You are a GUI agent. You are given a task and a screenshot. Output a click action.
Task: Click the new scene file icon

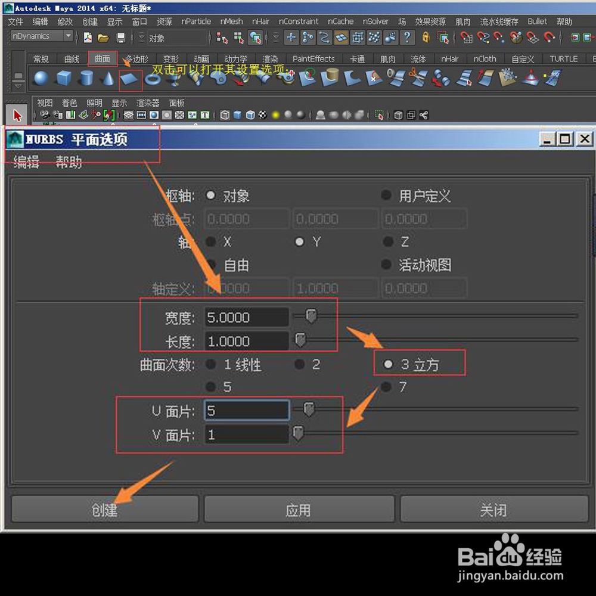tap(88, 37)
